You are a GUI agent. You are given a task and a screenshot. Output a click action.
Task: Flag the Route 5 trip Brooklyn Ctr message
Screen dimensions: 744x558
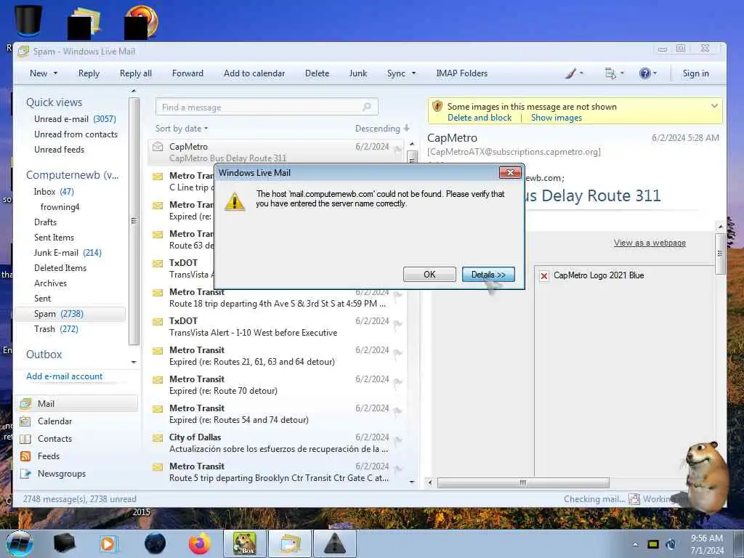pos(398,469)
